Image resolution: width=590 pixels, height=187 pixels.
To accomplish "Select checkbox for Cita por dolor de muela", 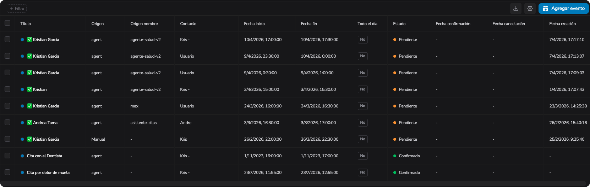I will click(7, 172).
